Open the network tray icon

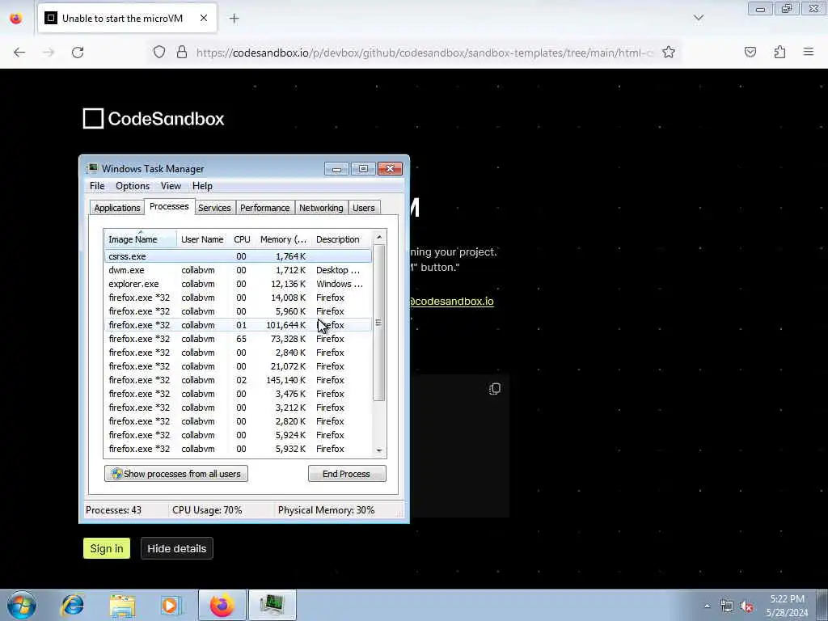pos(727,606)
